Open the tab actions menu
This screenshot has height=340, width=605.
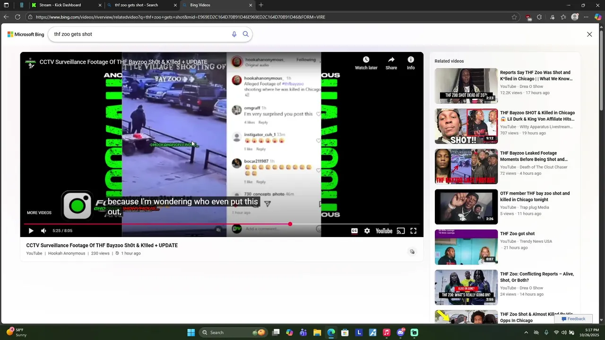pos(6,5)
